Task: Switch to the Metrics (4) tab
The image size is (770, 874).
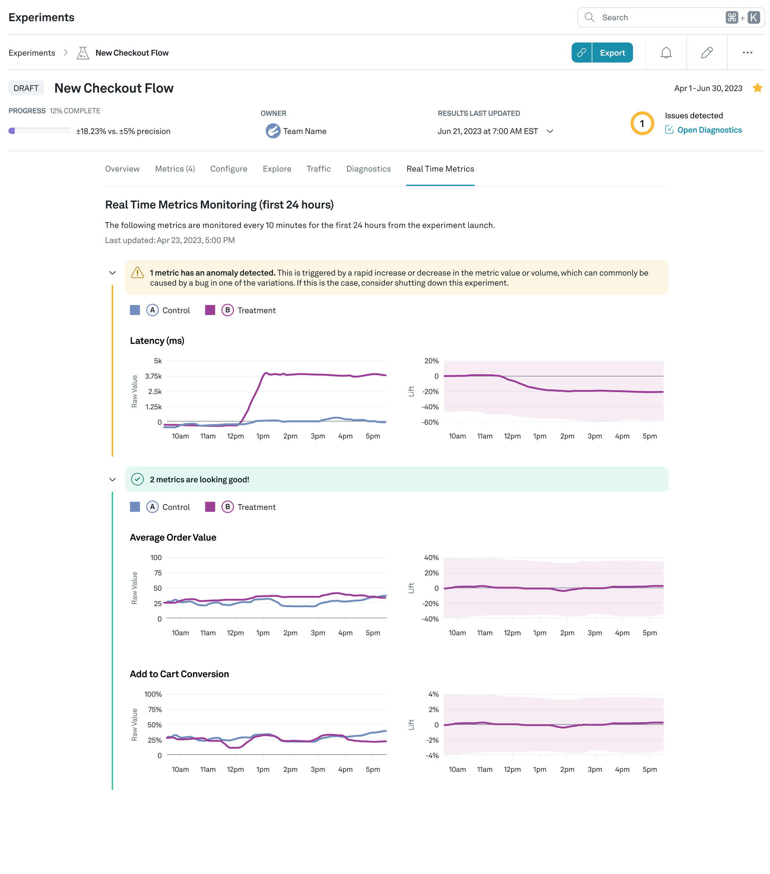Action: [x=175, y=169]
